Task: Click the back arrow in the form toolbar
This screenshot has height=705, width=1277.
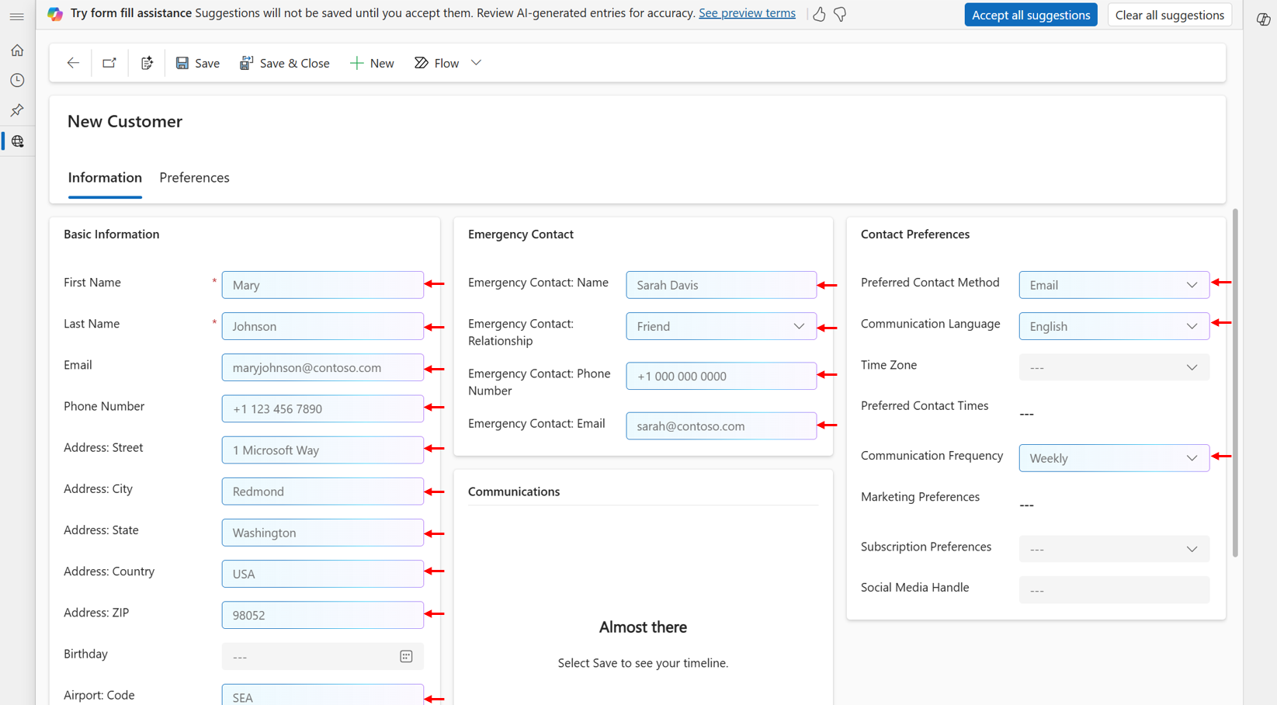Action: click(x=72, y=63)
